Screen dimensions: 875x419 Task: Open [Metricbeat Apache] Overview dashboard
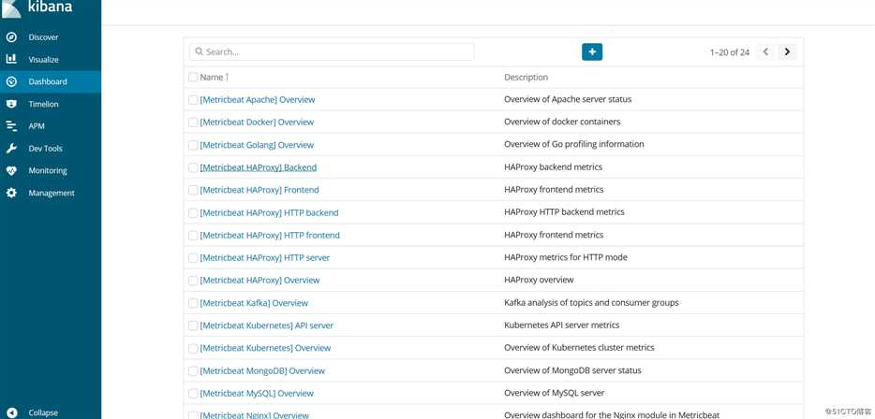point(258,100)
